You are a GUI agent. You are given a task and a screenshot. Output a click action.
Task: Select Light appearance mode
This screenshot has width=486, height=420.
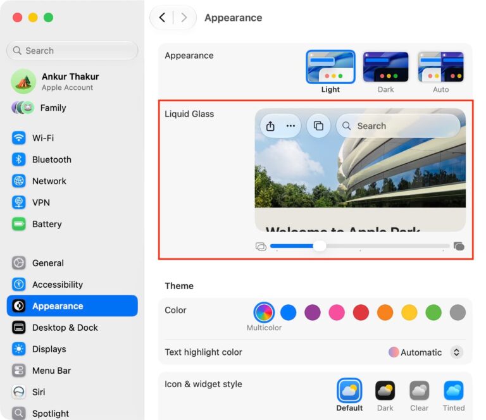point(330,67)
